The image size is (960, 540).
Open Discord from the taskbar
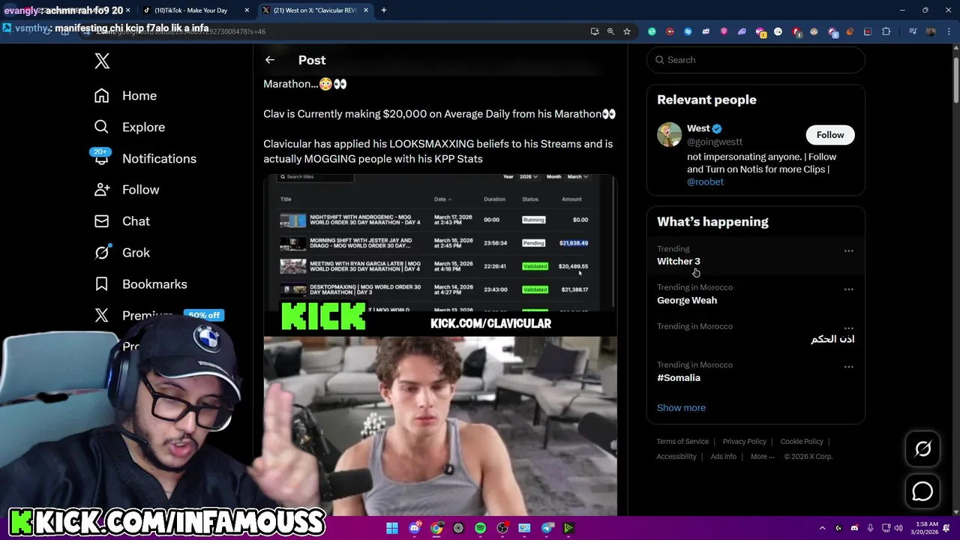(414, 528)
